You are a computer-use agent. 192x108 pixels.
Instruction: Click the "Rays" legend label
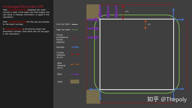59,74
